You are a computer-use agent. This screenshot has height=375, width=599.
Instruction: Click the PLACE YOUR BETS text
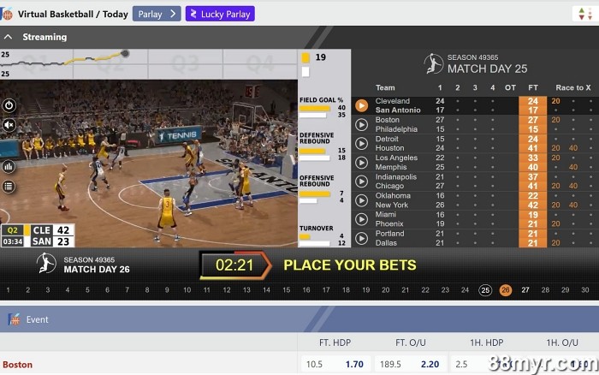click(350, 265)
